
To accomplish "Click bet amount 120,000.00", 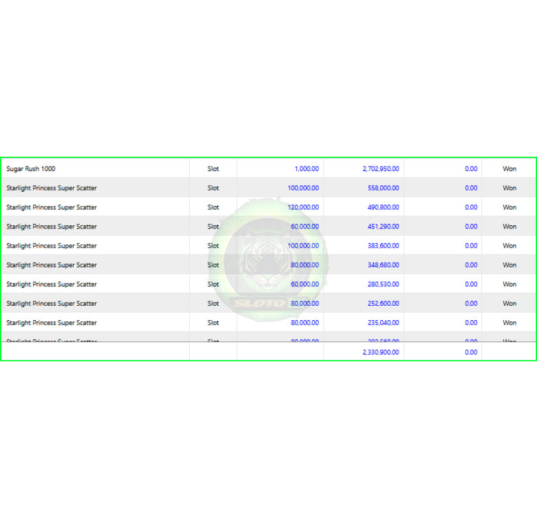I will [303, 207].
